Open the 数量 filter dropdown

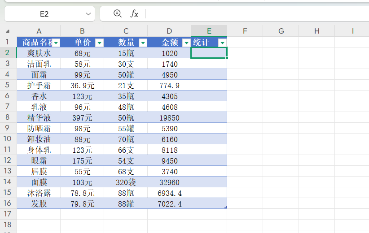pyautogui.click(x=143, y=43)
